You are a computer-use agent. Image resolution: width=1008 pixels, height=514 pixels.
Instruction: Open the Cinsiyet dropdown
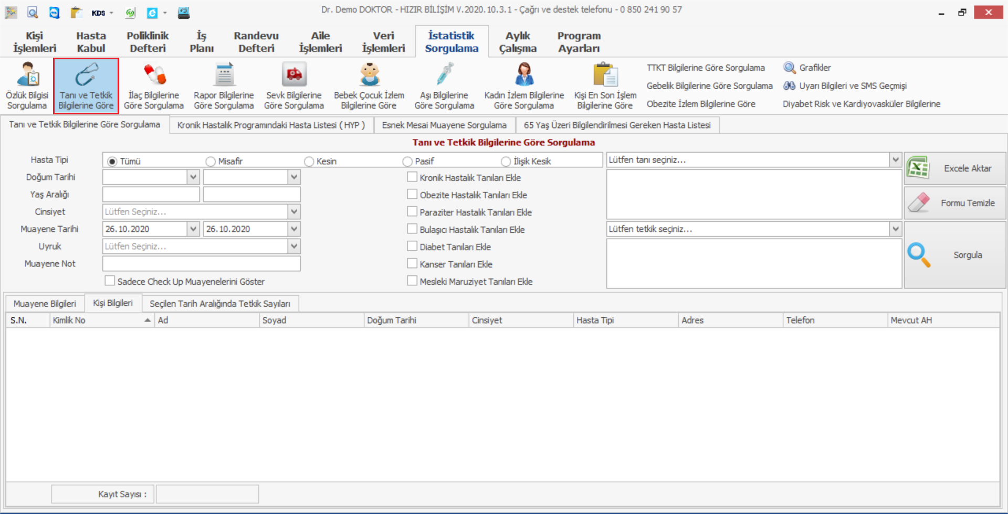[x=294, y=211]
